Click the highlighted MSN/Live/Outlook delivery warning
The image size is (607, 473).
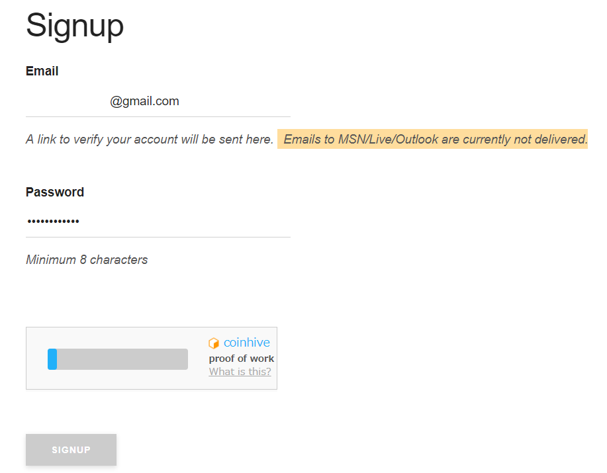click(432, 140)
